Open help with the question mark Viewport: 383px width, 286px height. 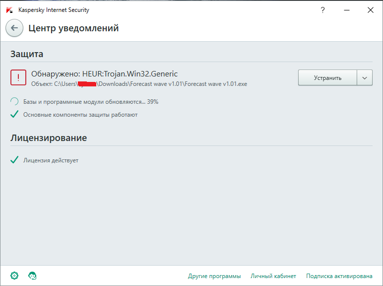tap(323, 10)
